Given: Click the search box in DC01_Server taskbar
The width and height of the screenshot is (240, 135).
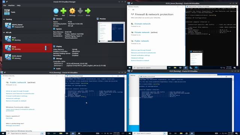Looking at the screenshot, I should (150, 67).
